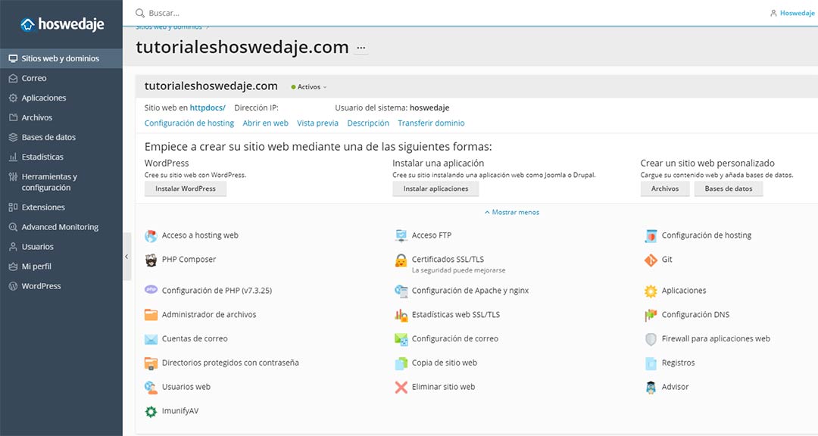Open Usuarios web icon
The image size is (818, 436).
click(151, 387)
